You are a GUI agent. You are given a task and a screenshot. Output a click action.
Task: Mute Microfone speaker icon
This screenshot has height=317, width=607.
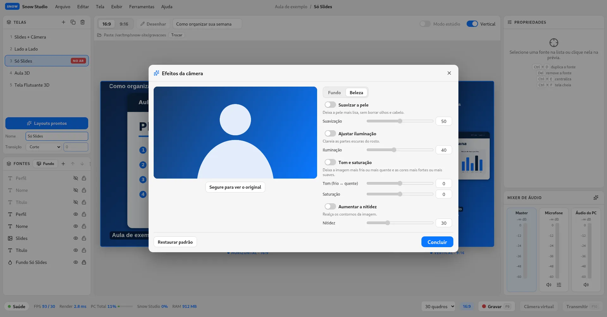[x=549, y=285]
